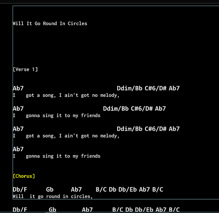Screen dimensions: 219x213
Task: Click the lyric line "Will it go round in circles,"
Action: [53, 196]
